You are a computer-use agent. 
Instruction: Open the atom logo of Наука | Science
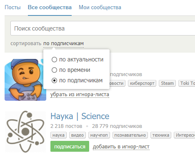click(x=25, y=132)
